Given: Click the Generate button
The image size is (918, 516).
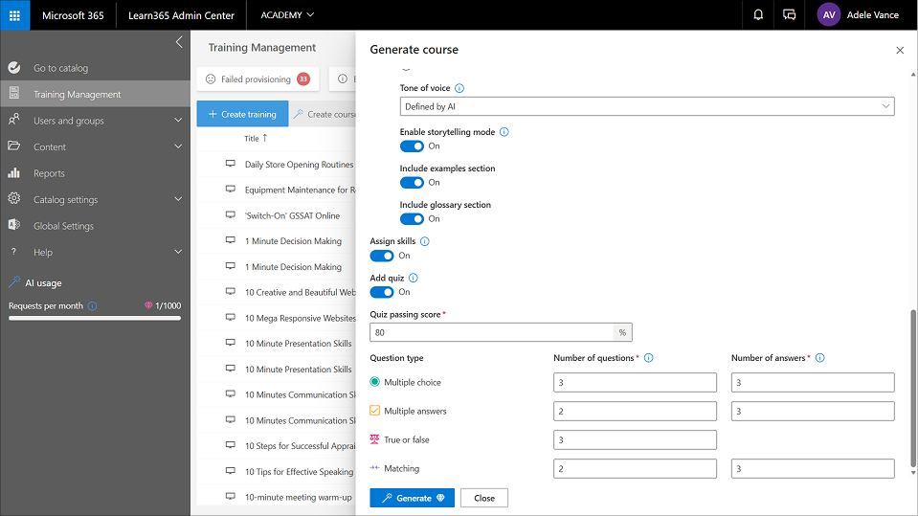Looking at the screenshot, I should [x=413, y=498].
